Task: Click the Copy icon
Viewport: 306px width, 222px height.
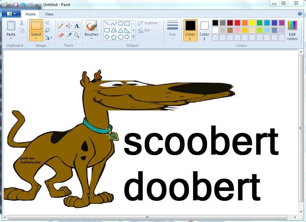Action: coord(21,30)
